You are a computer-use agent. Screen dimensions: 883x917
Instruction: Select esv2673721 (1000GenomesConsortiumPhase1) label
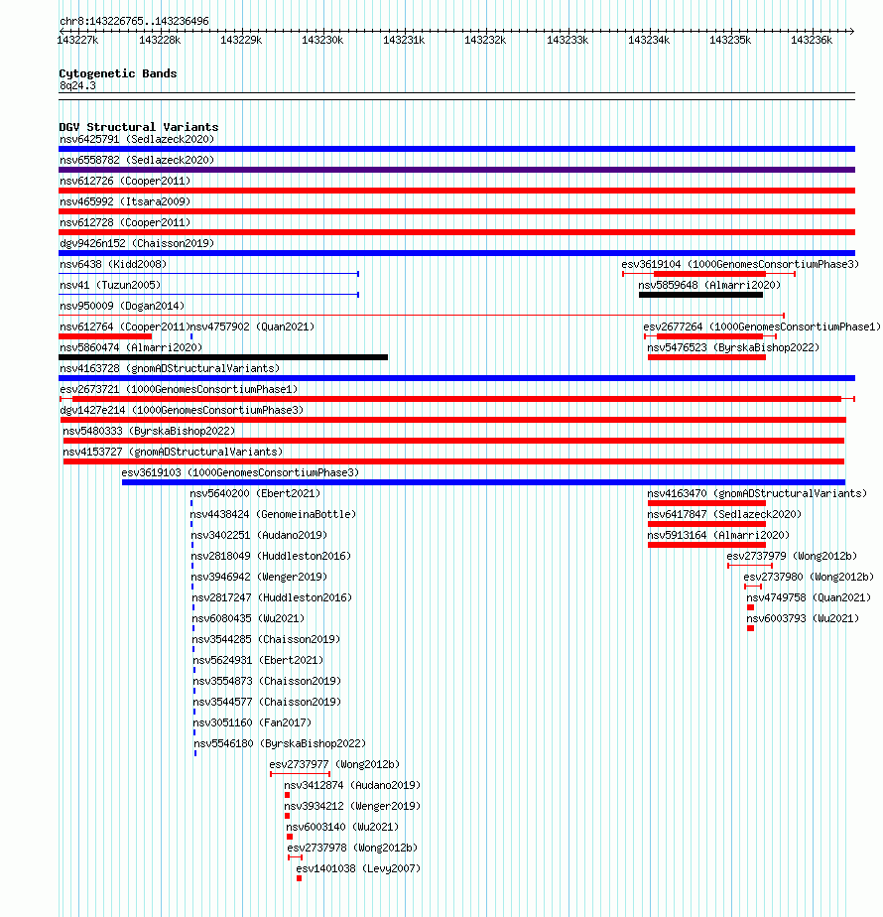179,389
